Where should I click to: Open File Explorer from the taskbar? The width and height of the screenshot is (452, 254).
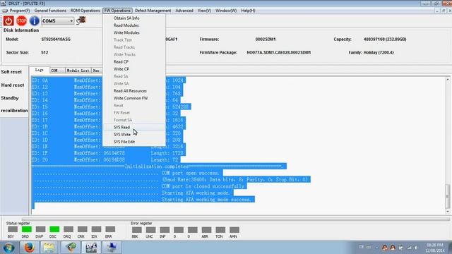[x=49, y=248]
